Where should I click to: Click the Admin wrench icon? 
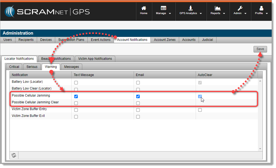click(x=240, y=8)
